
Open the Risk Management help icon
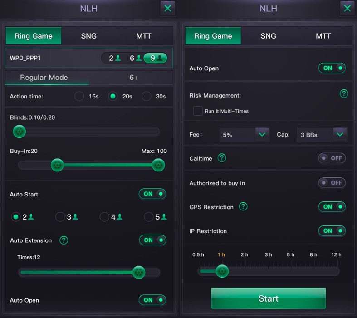point(344,93)
